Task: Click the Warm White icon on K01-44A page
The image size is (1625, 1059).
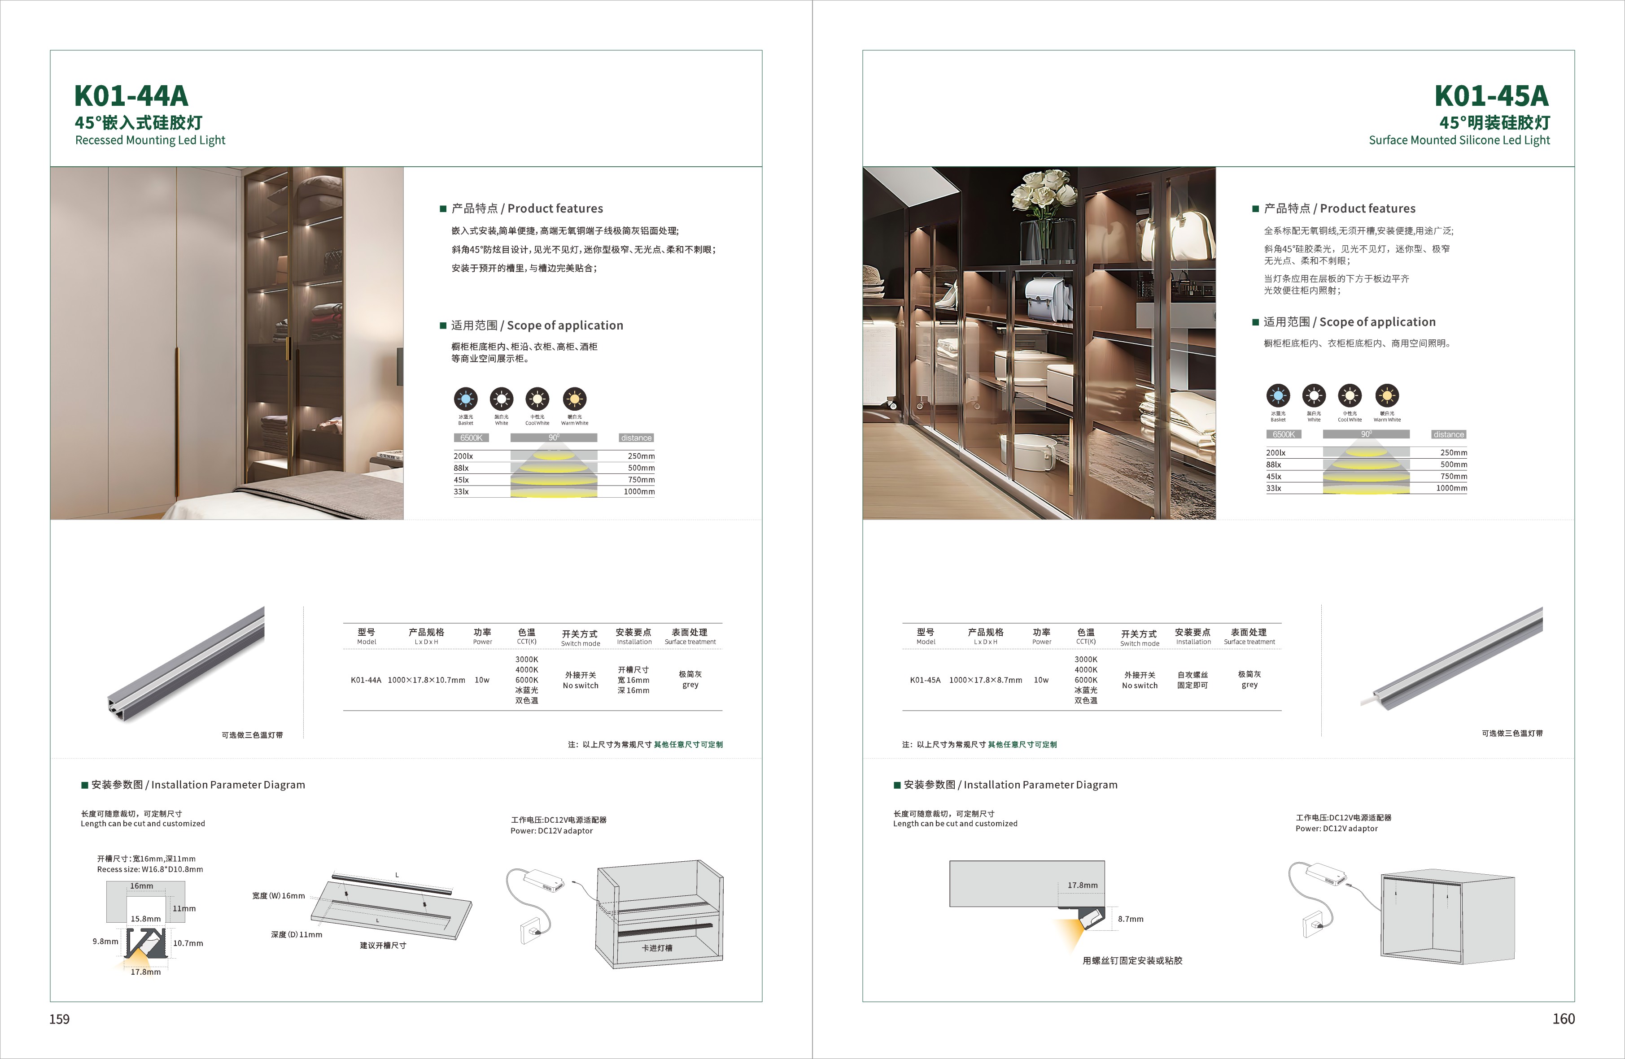Action: point(574,399)
